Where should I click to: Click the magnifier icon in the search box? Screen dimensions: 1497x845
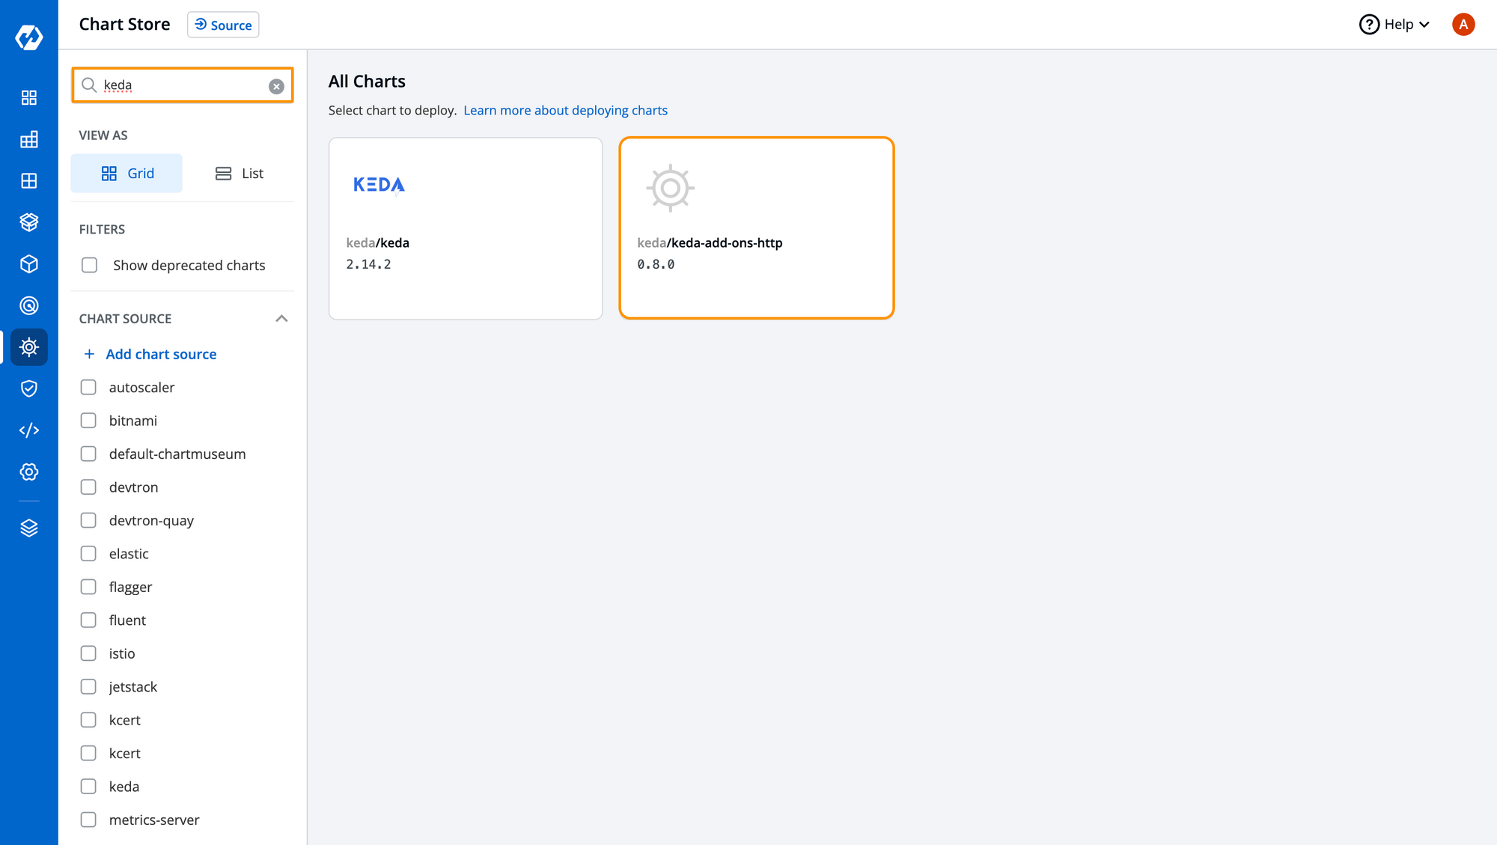click(x=89, y=85)
